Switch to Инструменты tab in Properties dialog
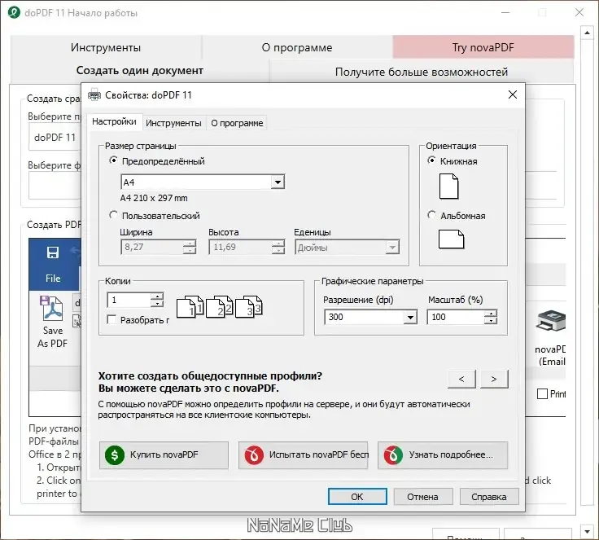The width and height of the screenshot is (599, 540). (173, 123)
